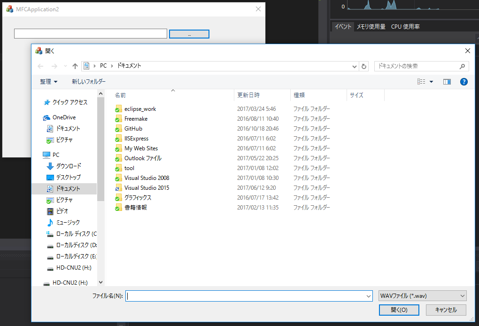Click the '...' browse button in MFCApplication2
Viewport: 479px width, 326px height.
click(189, 34)
